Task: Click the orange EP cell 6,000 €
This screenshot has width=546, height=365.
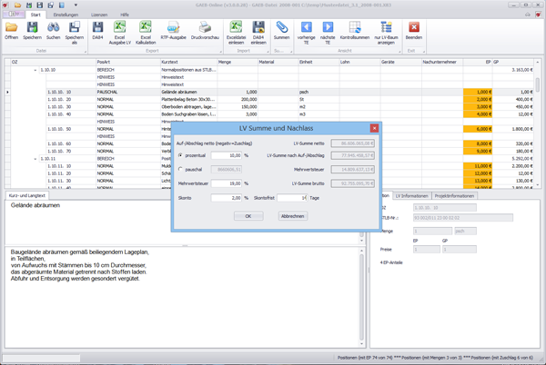Action: (478, 129)
